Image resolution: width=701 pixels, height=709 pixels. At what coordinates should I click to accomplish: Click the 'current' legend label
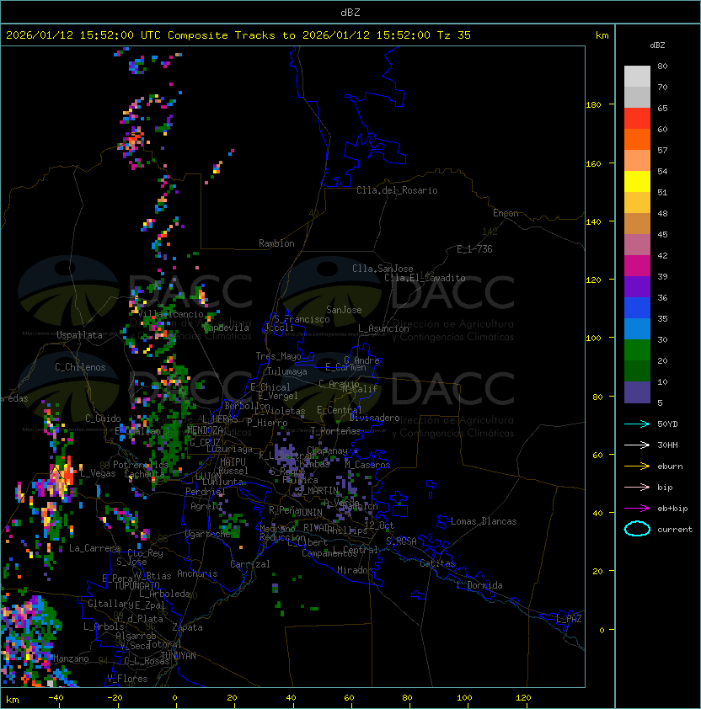click(x=675, y=530)
